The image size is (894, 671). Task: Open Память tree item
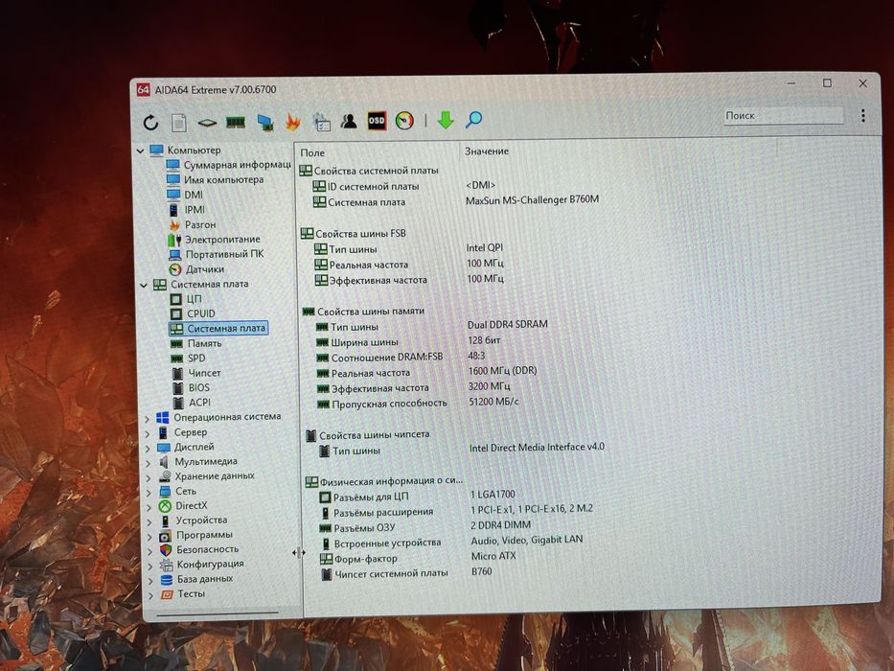pyautogui.click(x=196, y=343)
